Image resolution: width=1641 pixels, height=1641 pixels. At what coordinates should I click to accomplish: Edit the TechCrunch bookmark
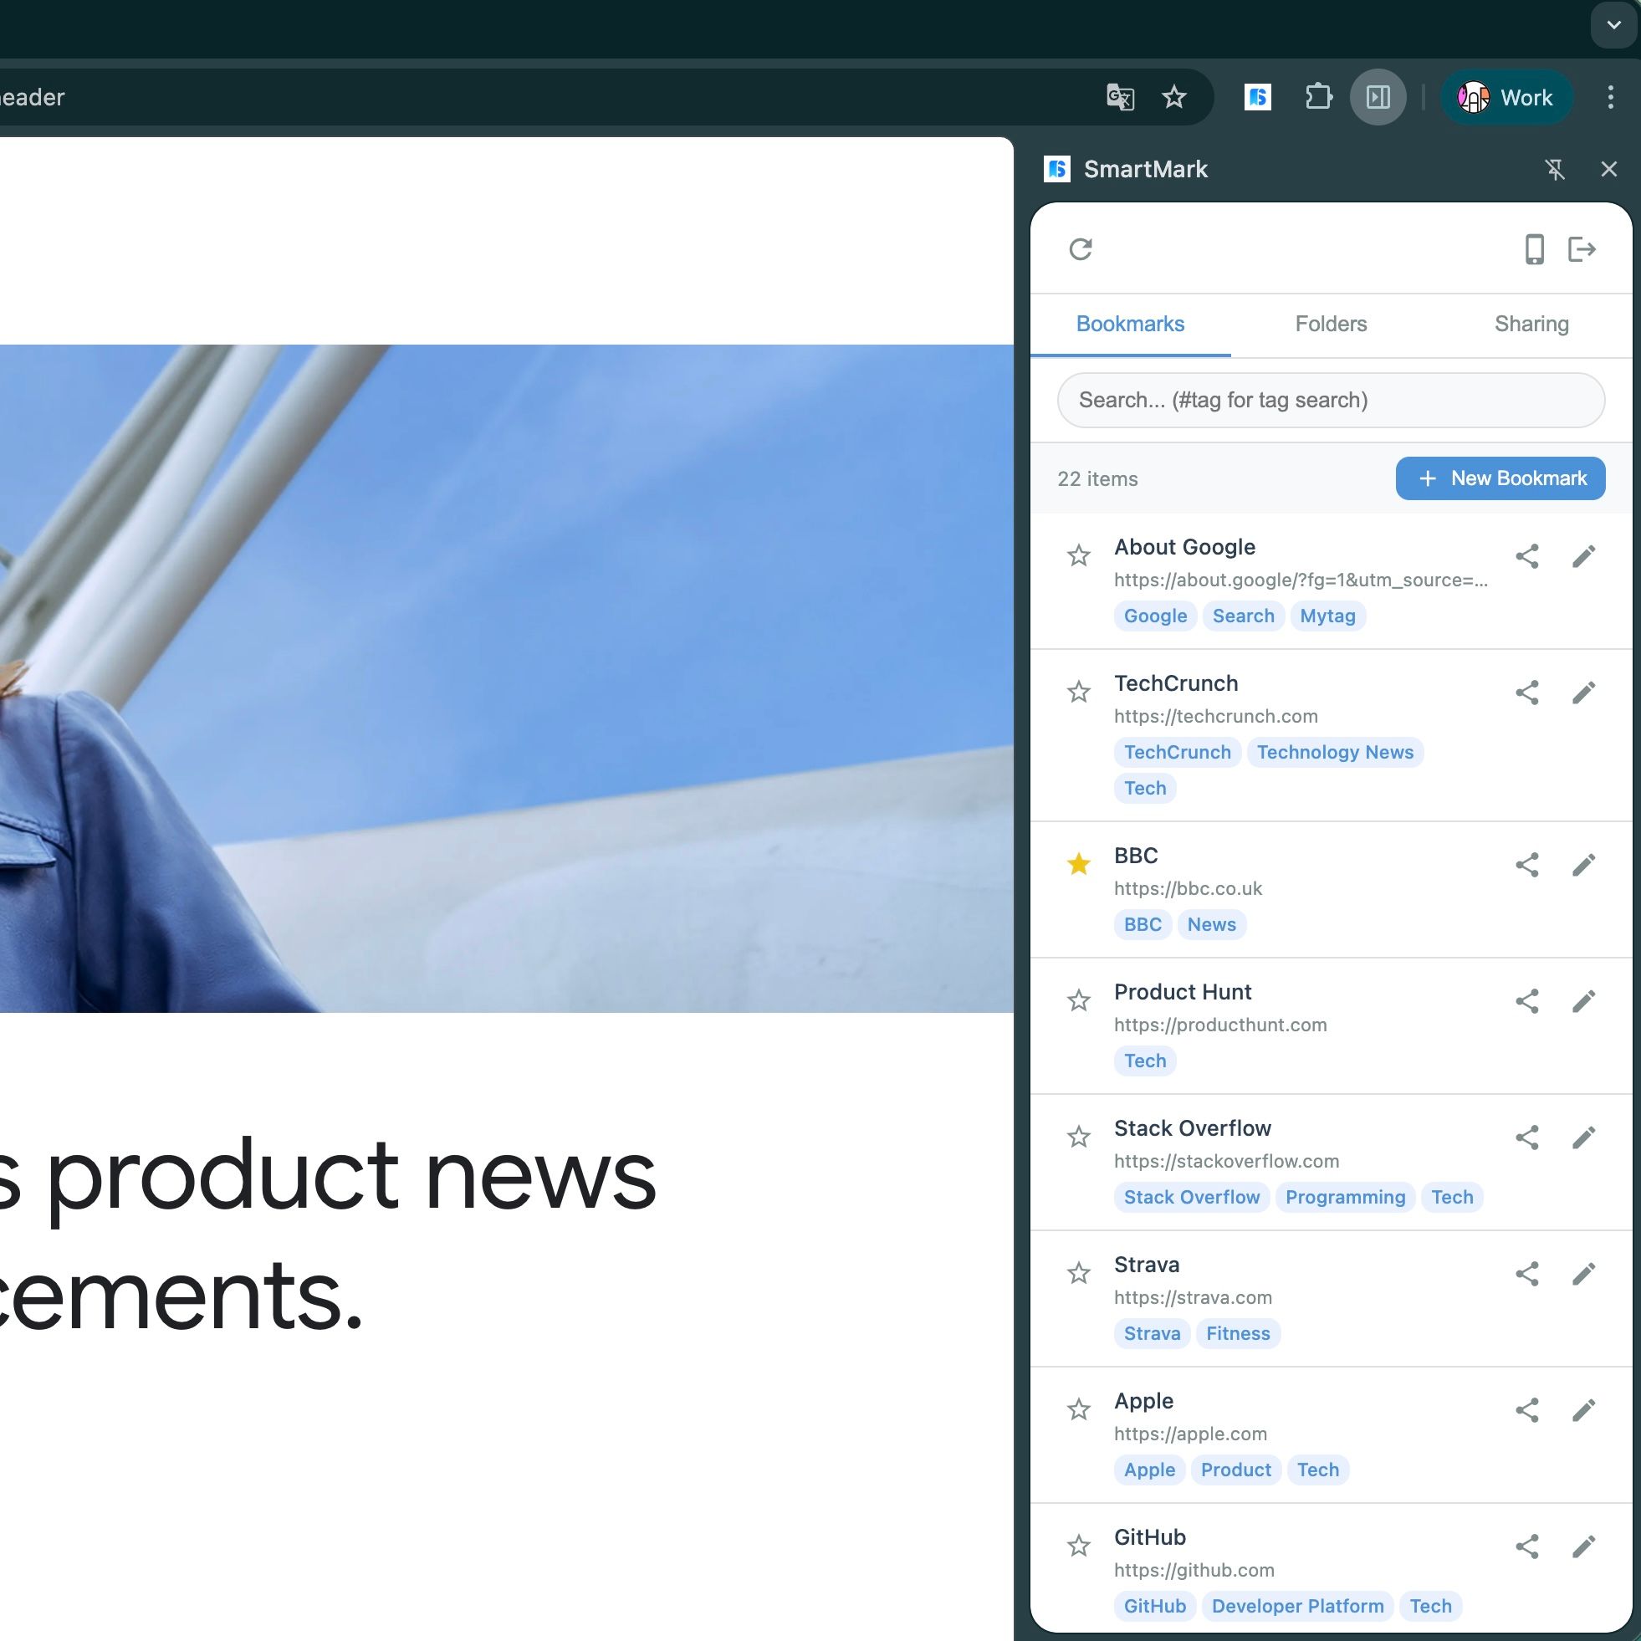click(1583, 693)
